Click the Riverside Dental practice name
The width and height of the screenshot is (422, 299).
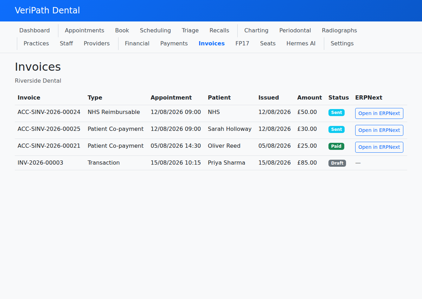click(x=38, y=81)
